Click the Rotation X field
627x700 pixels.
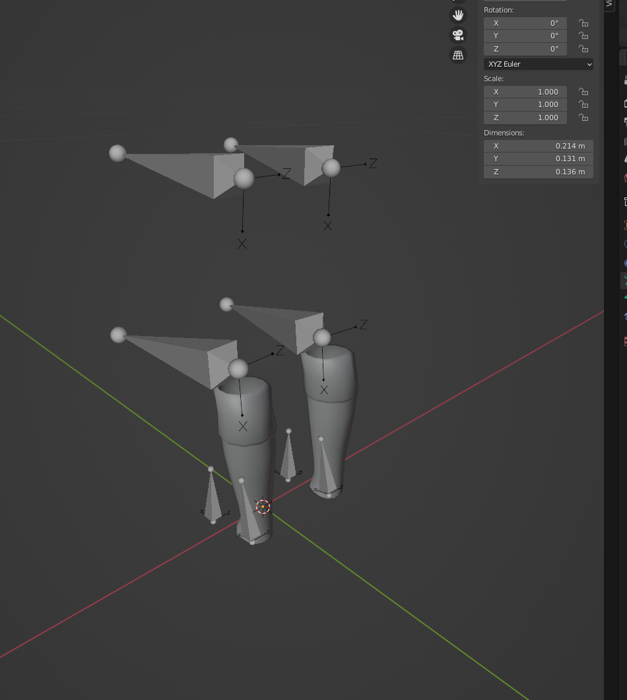tap(525, 23)
